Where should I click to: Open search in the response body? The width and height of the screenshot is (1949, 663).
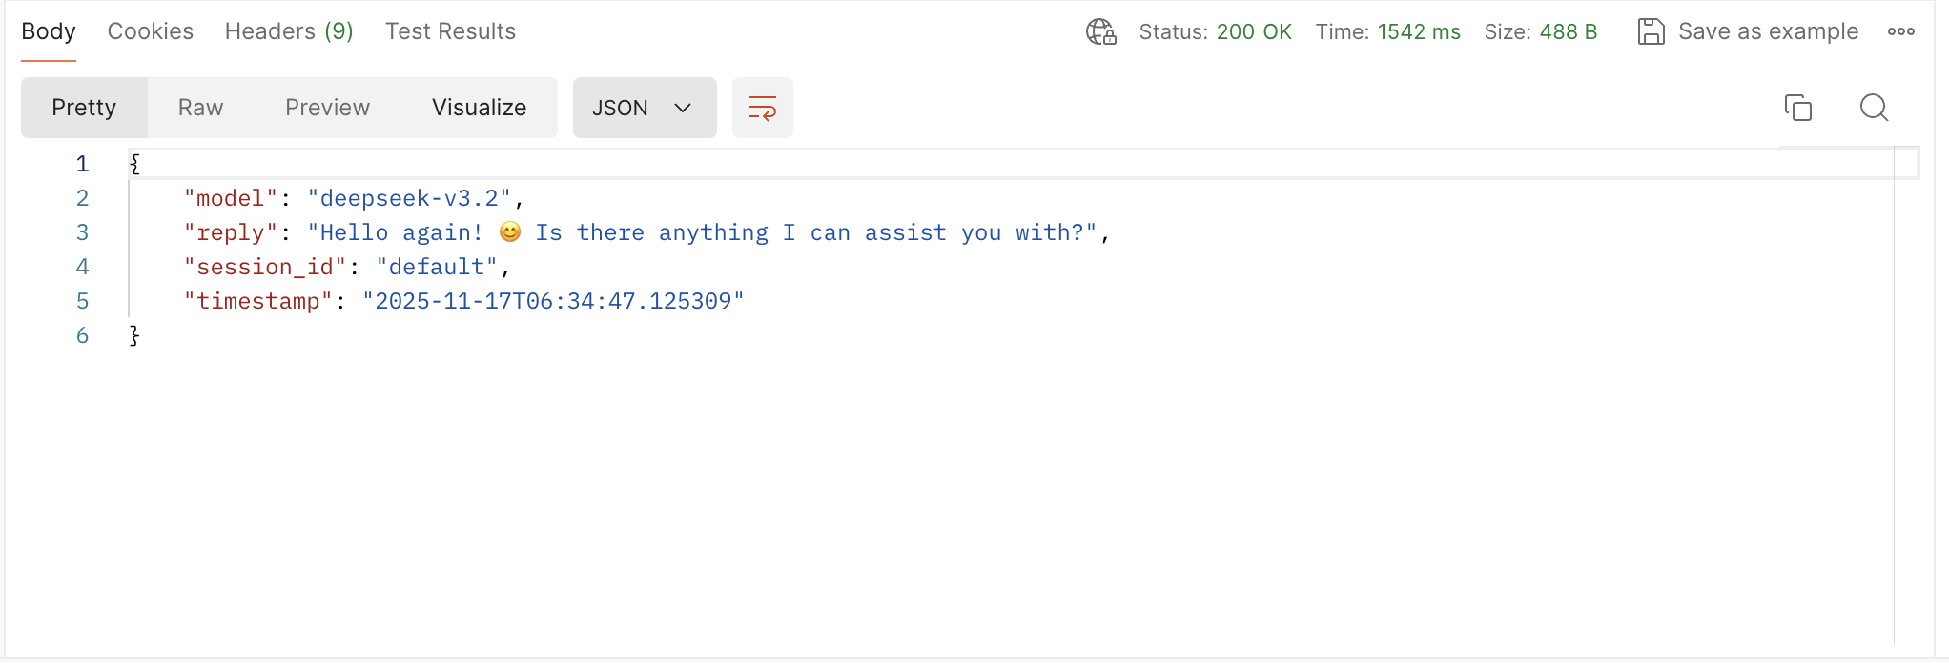tap(1874, 108)
